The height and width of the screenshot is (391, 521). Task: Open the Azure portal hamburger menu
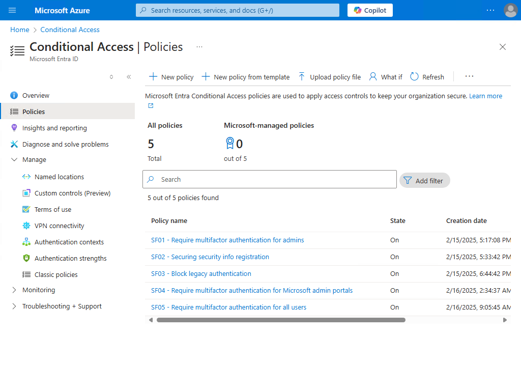(x=13, y=10)
